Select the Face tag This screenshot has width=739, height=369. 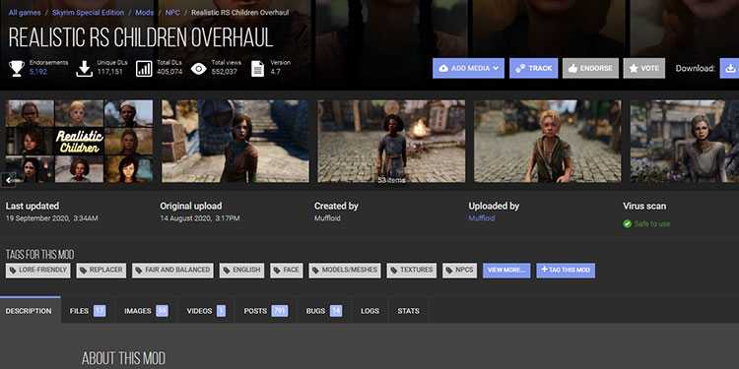(287, 271)
